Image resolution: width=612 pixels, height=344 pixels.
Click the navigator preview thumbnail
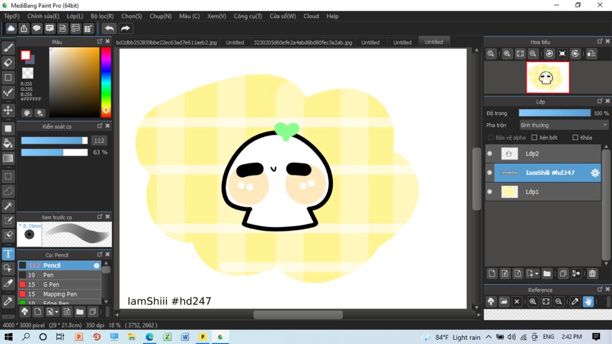pyautogui.click(x=547, y=77)
